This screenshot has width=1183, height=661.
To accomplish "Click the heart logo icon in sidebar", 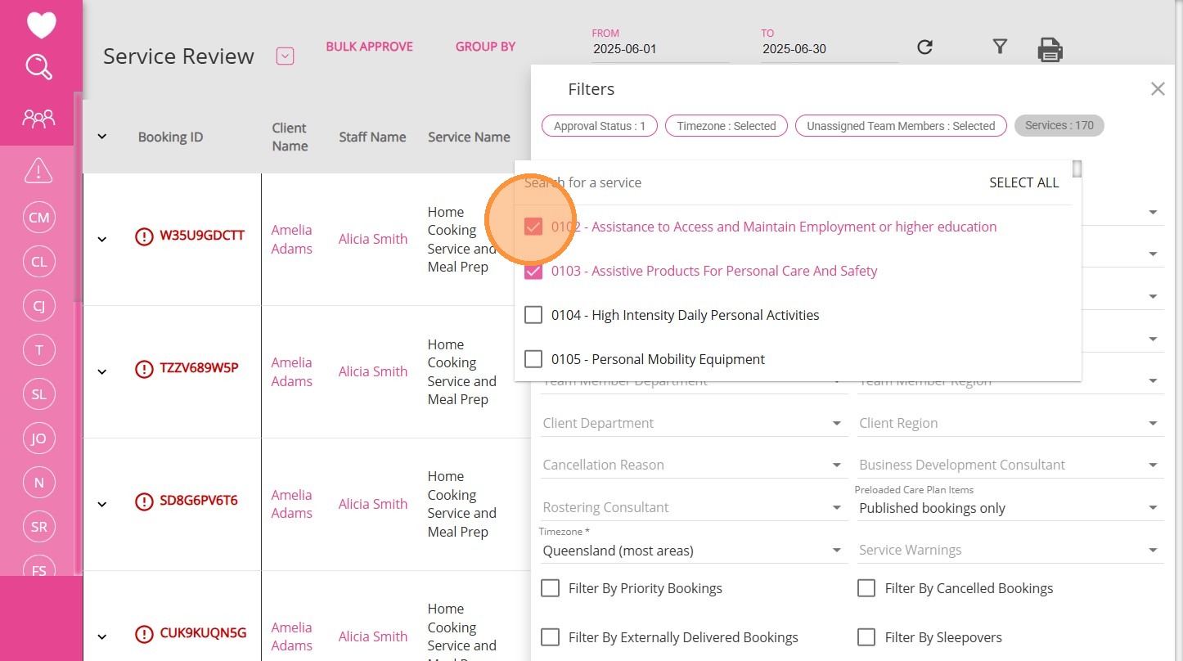I will pos(41,25).
